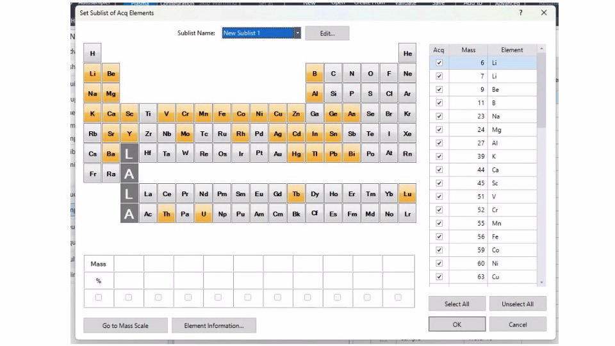Tick the first isotope checkbox under Mass table
The image size is (615, 346).
click(x=99, y=297)
